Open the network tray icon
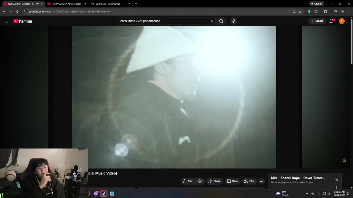 tap(325, 194)
